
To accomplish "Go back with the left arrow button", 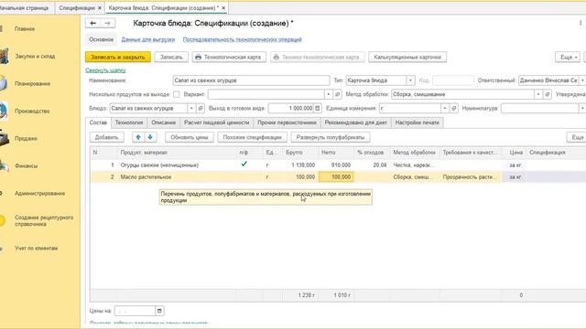I will [x=93, y=23].
